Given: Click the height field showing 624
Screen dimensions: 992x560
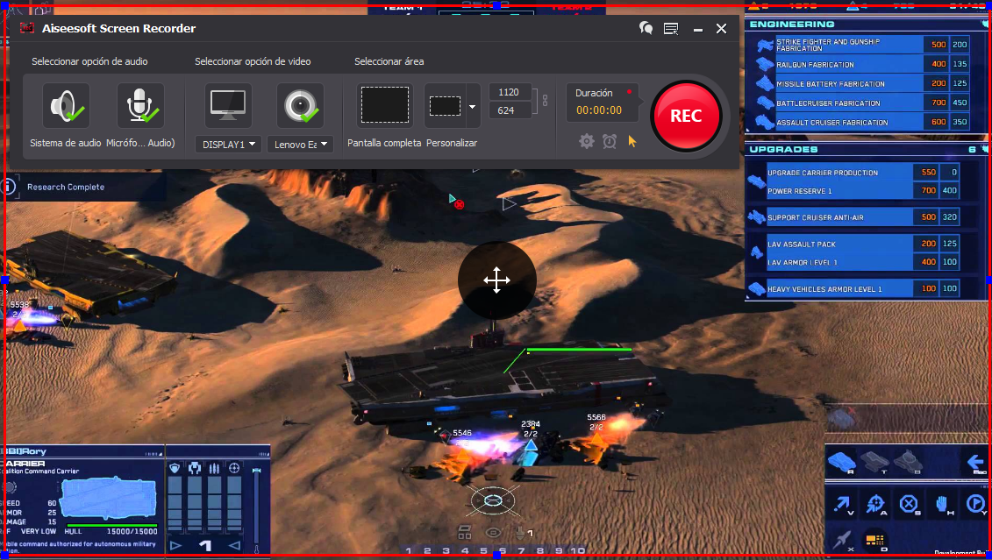Looking at the screenshot, I should tap(510, 110).
